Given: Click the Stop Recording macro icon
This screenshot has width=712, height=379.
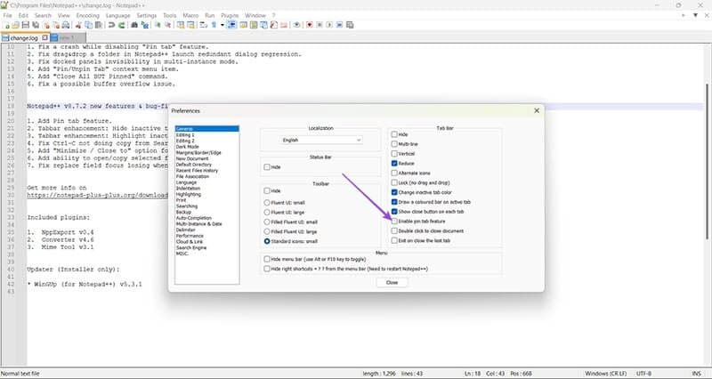Looking at the screenshot, I should 320,25.
